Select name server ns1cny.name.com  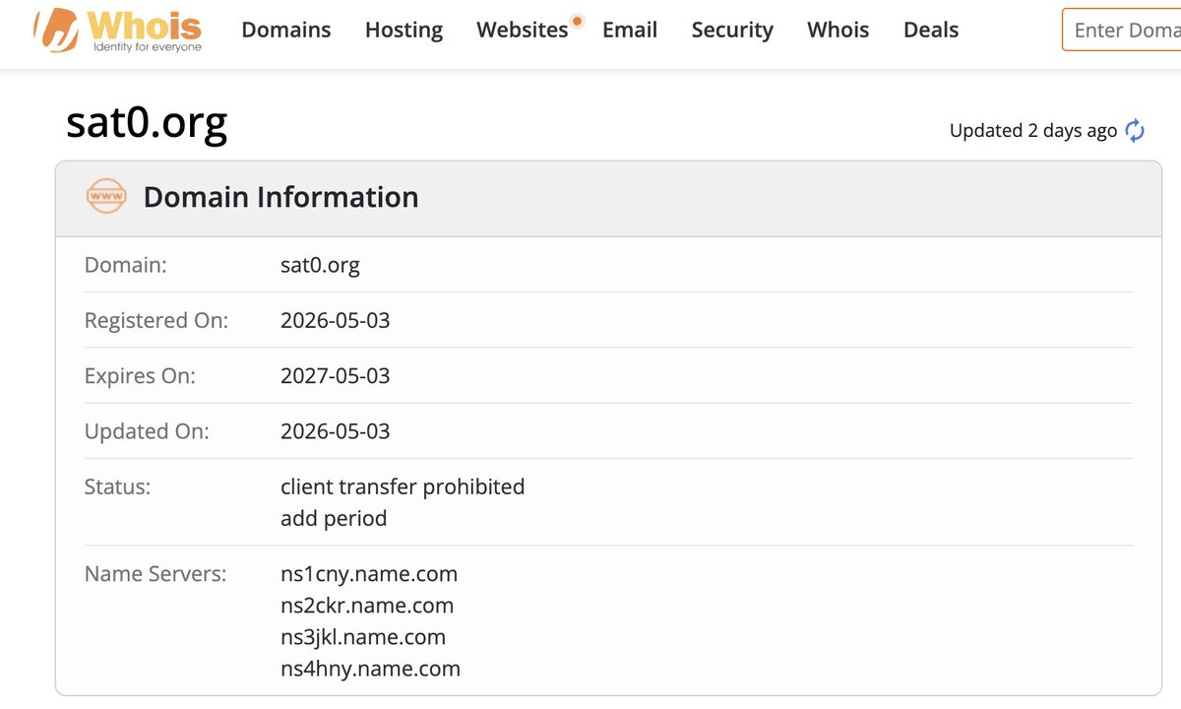(369, 573)
